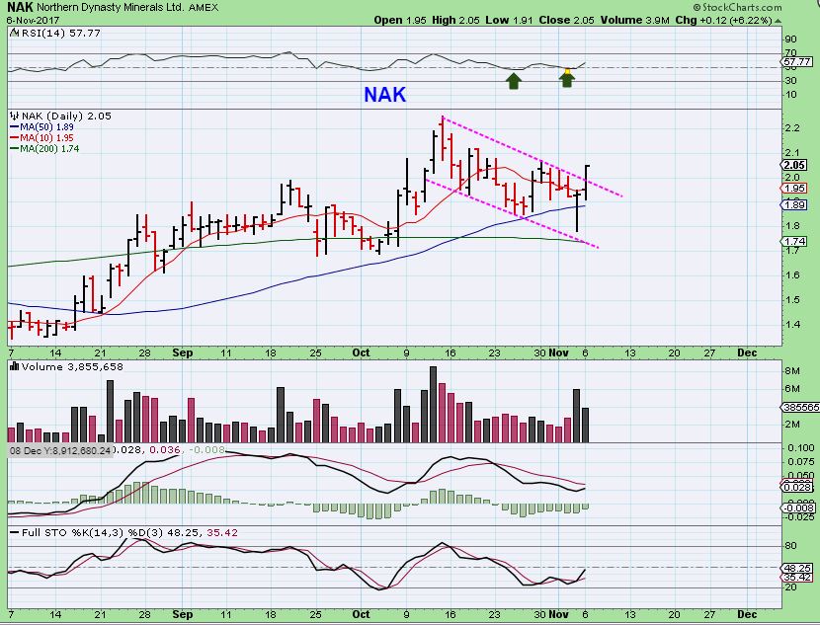Click the -0.008 histogram axis tag
820x625 pixels.
coord(798,508)
